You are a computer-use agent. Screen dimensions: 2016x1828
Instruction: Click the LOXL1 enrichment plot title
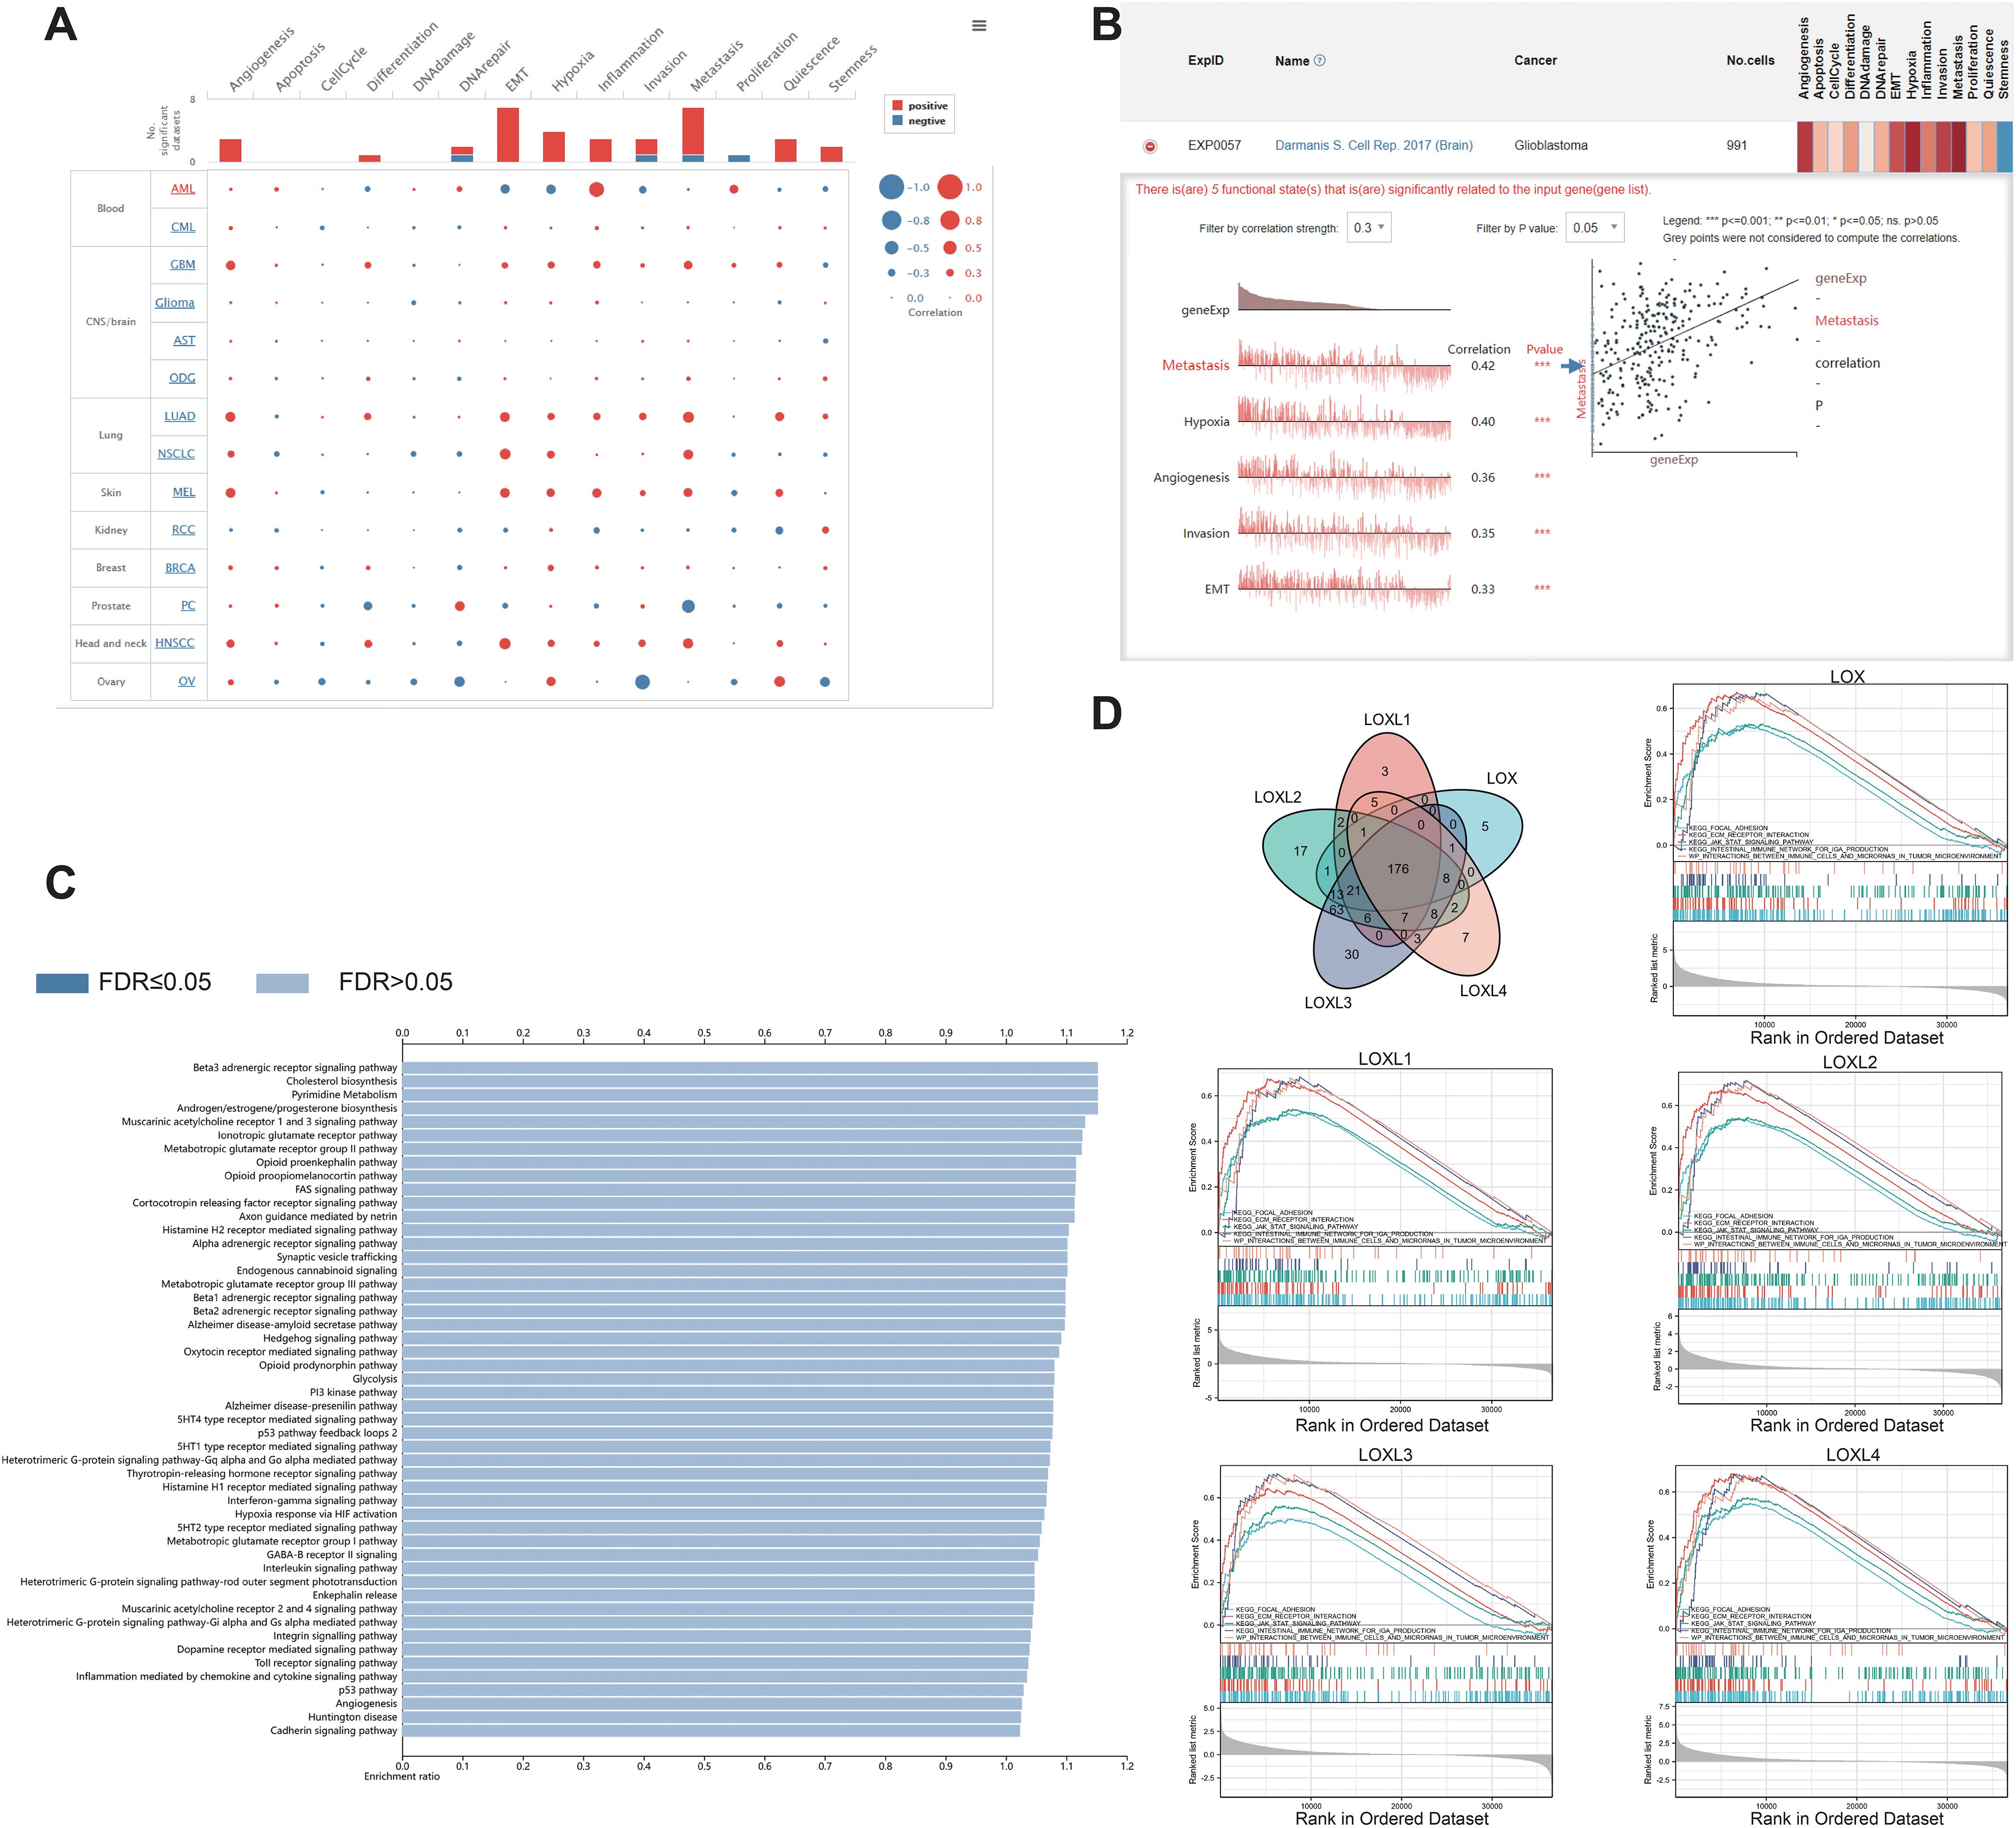point(1385,1058)
